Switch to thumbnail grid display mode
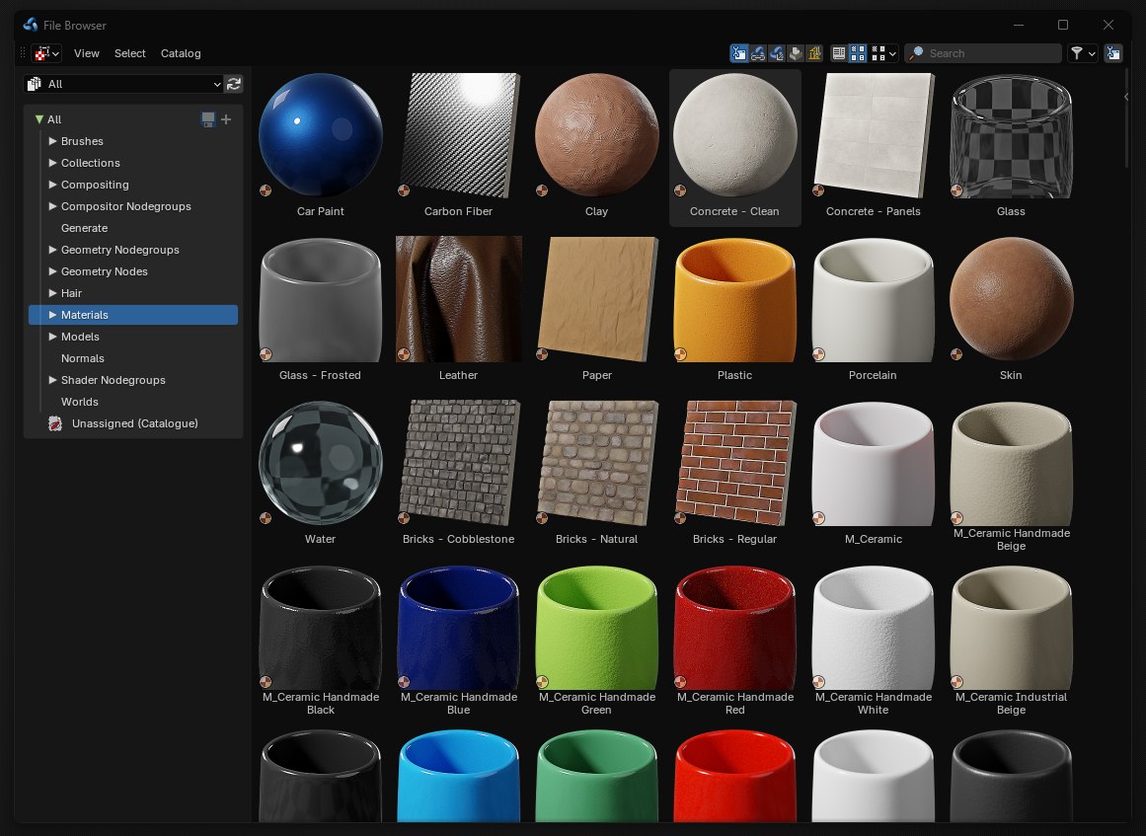Viewport: 1146px width, 836px height. (x=858, y=53)
